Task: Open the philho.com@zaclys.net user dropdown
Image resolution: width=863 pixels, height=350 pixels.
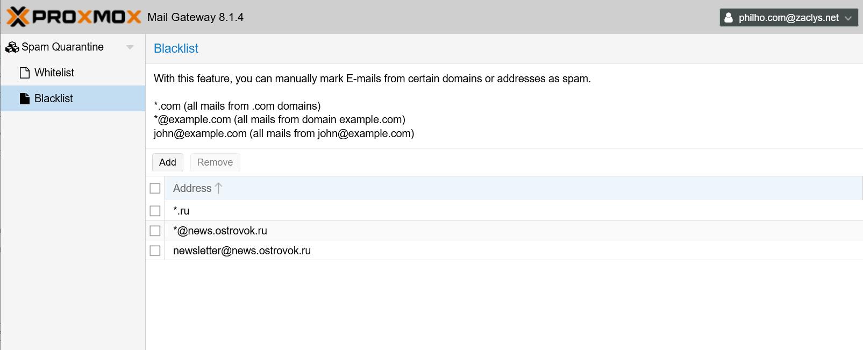Action: click(788, 18)
